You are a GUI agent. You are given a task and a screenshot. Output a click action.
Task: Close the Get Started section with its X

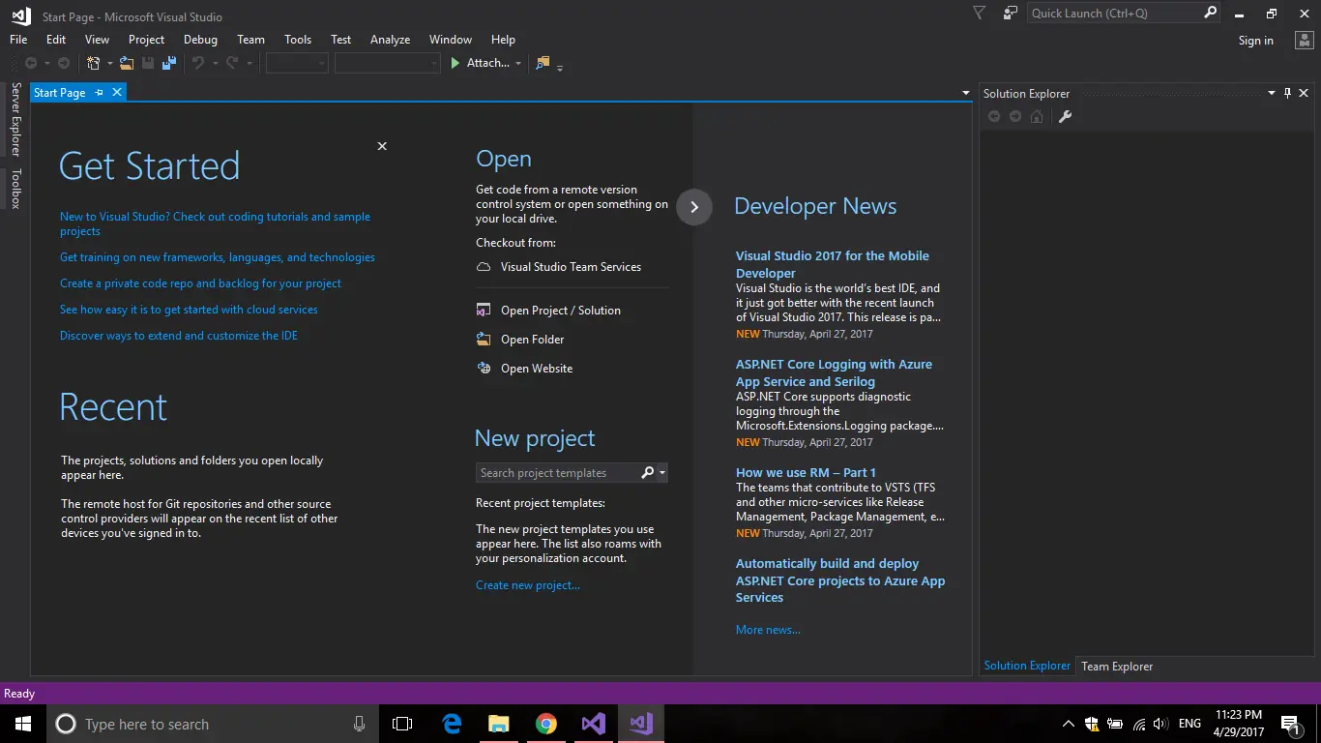(382, 146)
